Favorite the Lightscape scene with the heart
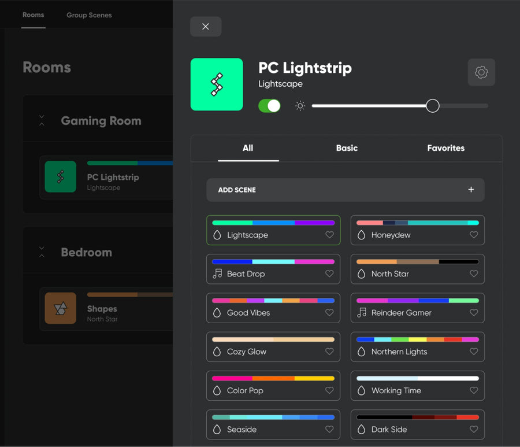 [x=329, y=235]
